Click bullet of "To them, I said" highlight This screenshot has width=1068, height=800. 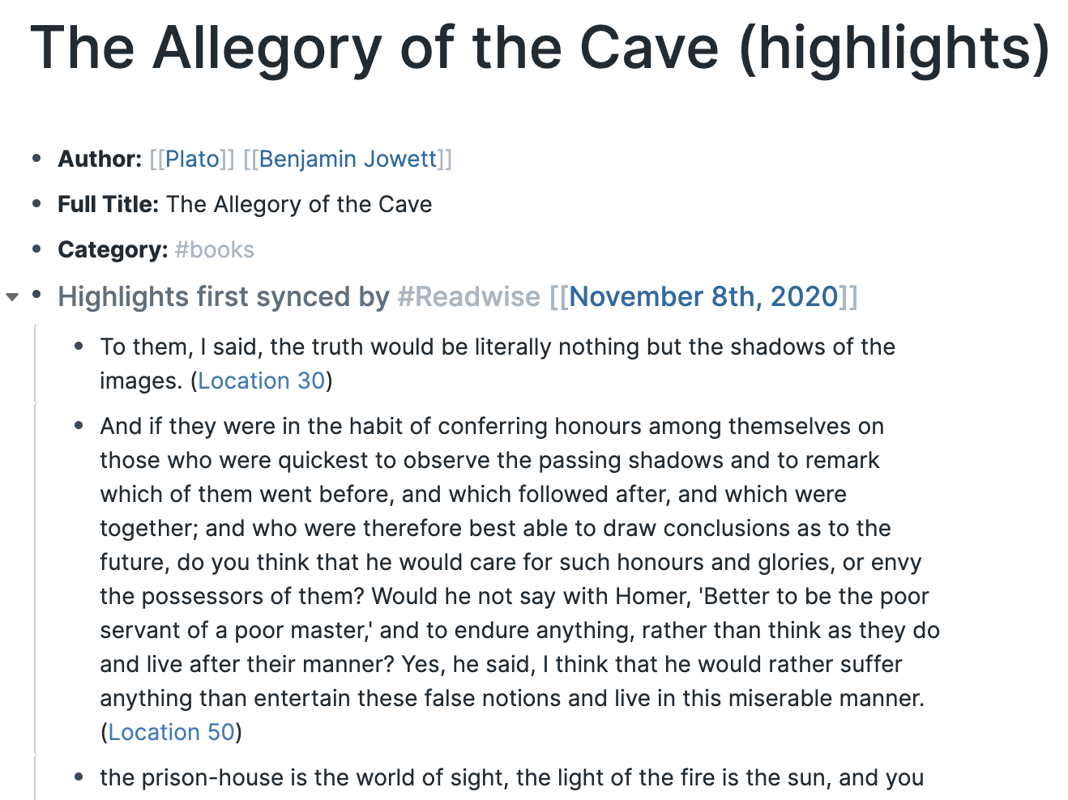pos(79,347)
